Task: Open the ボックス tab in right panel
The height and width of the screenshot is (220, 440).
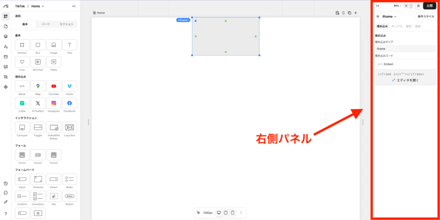Action: (397, 27)
